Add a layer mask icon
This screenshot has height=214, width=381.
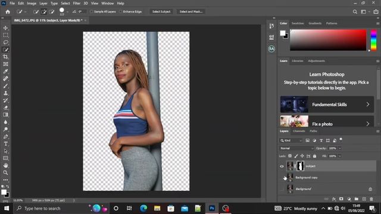[341, 199]
